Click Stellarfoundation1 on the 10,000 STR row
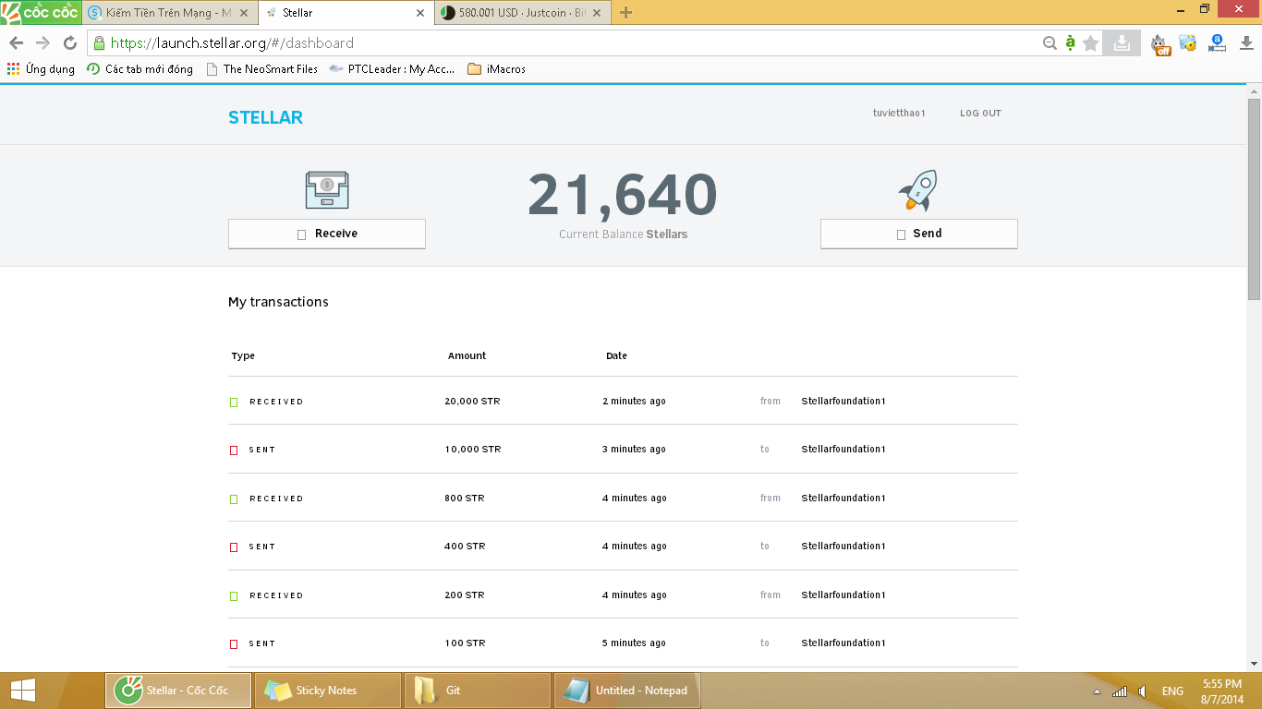 843,450
